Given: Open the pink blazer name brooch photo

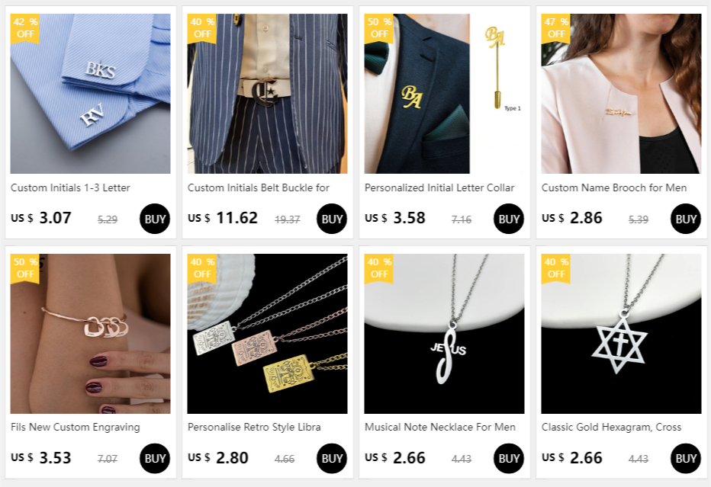Looking at the screenshot, I should [x=621, y=93].
